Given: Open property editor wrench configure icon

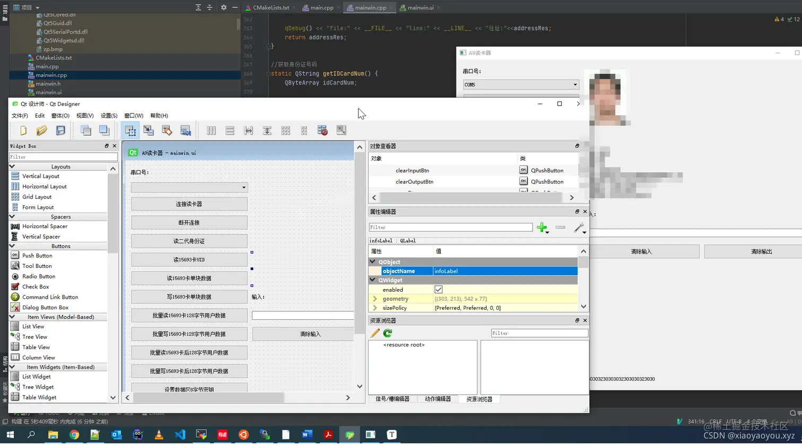Looking at the screenshot, I should click(x=579, y=228).
